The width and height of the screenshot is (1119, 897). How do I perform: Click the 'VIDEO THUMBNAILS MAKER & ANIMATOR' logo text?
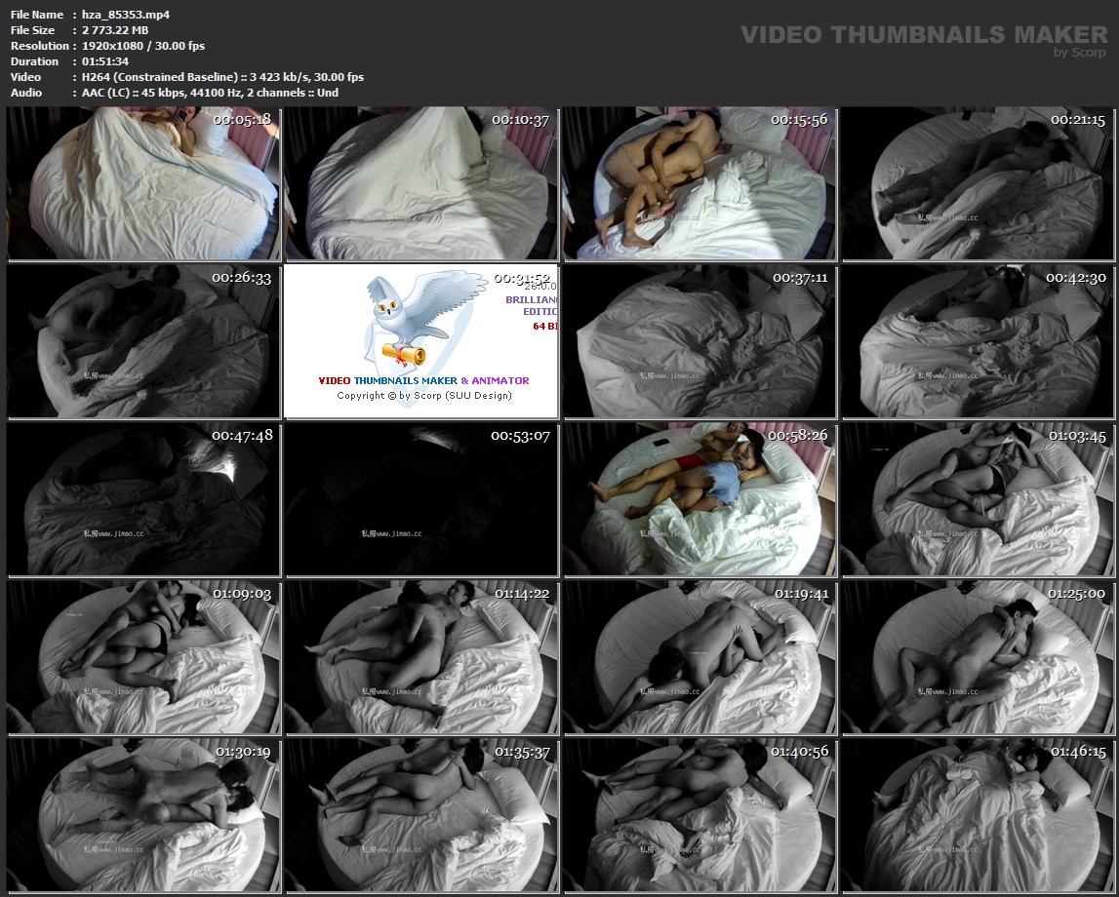tap(424, 381)
